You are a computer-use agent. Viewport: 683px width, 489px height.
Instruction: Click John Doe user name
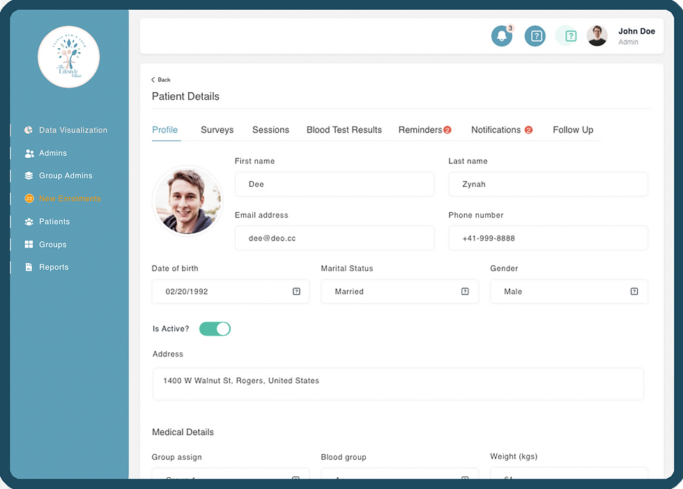click(636, 31)
